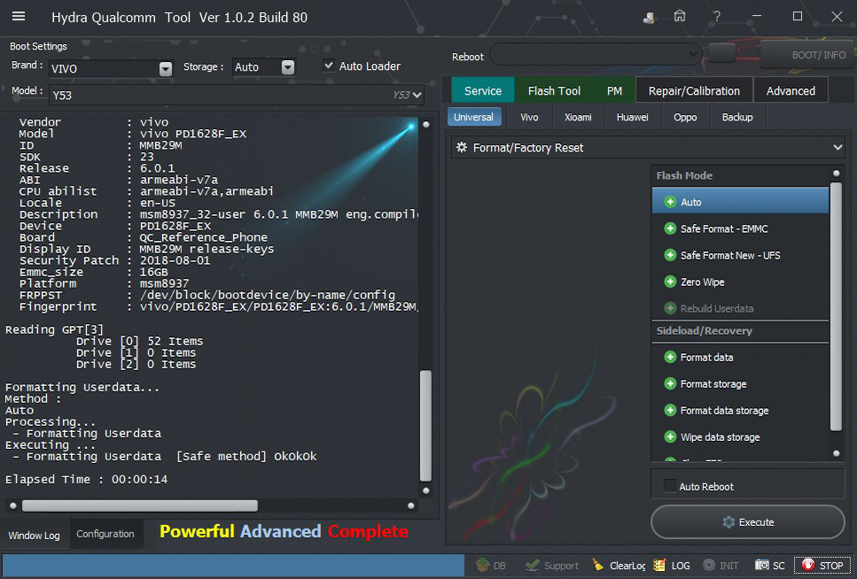
Task: Open Support in the status bar
Action: click(x=551, y=566)
